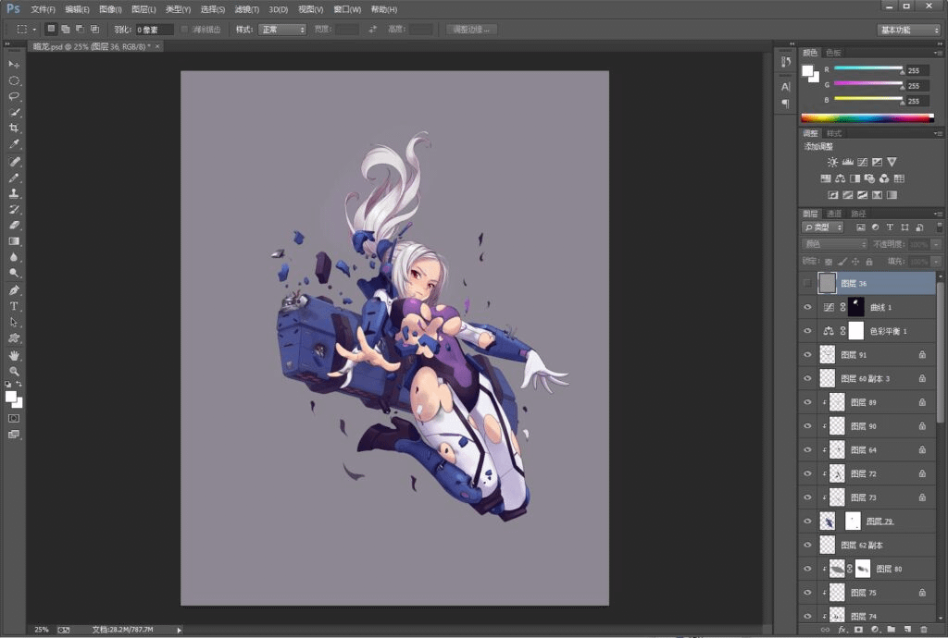Click the Quick Mask mode icon
Image resolution: width=948 pixels, height=638 pixels.
[x=13, y=418]
